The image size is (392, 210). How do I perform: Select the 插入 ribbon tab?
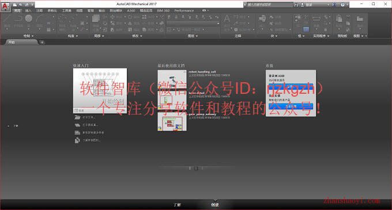point(28,11)
